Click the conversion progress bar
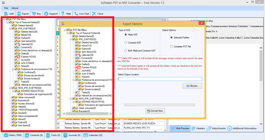265x140 pixels. 160,105
